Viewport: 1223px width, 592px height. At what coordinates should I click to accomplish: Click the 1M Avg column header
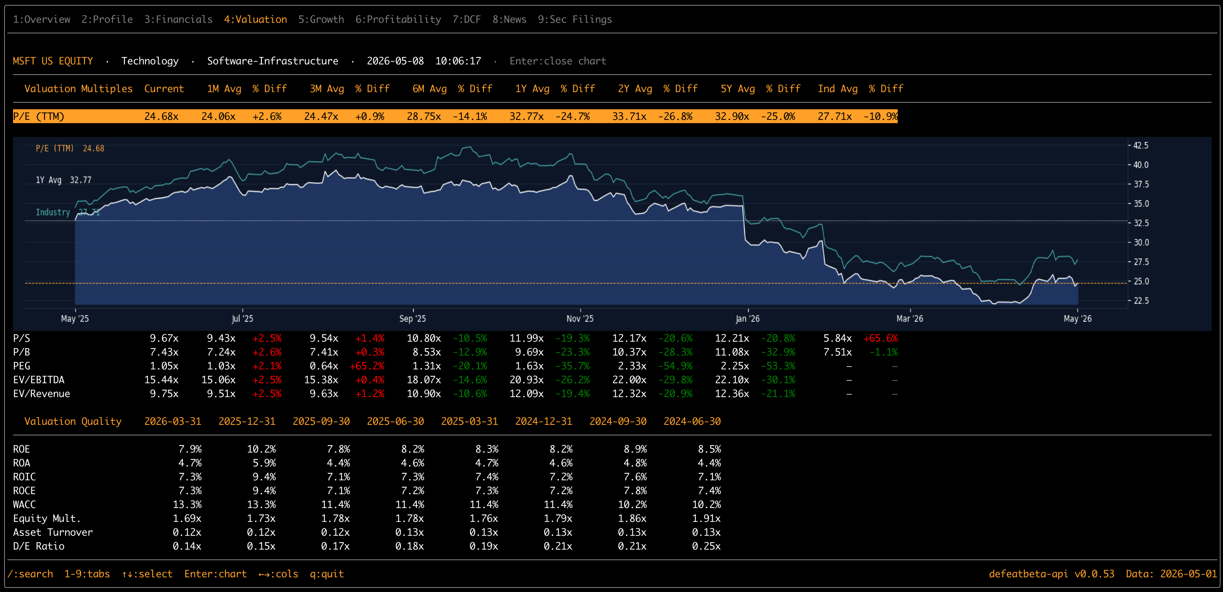point(224,89)
